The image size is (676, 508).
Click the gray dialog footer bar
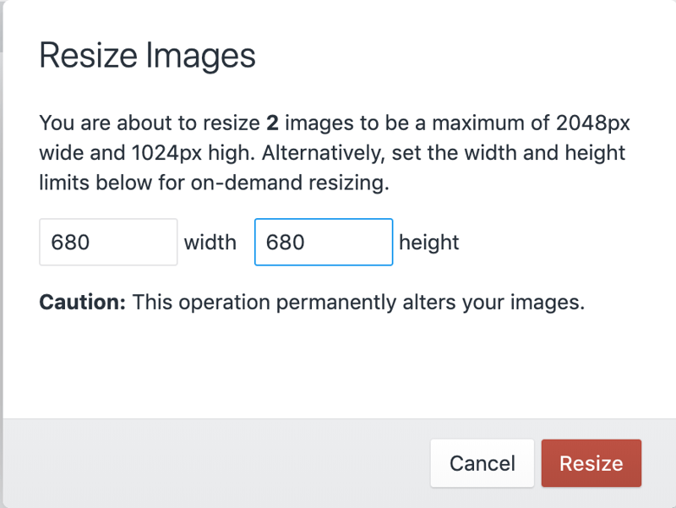pyautogui.click(x=211, y=463)
